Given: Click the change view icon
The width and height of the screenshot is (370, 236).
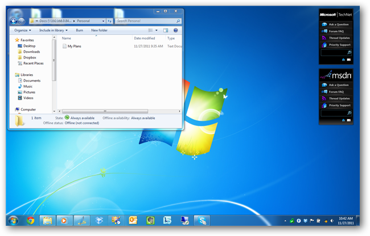Looking at the screenshot, I should (150, 30).
